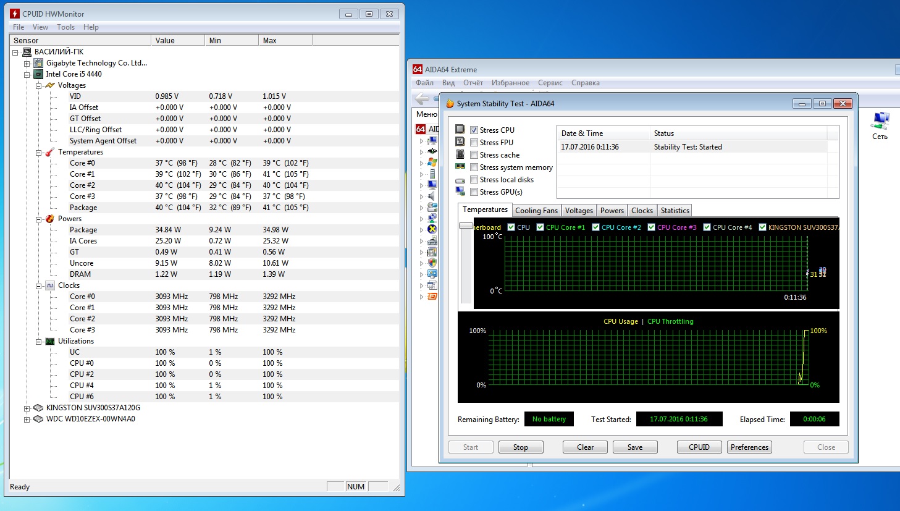Click the Clear button
900x511 pixels.
click(x=585, y=447)
